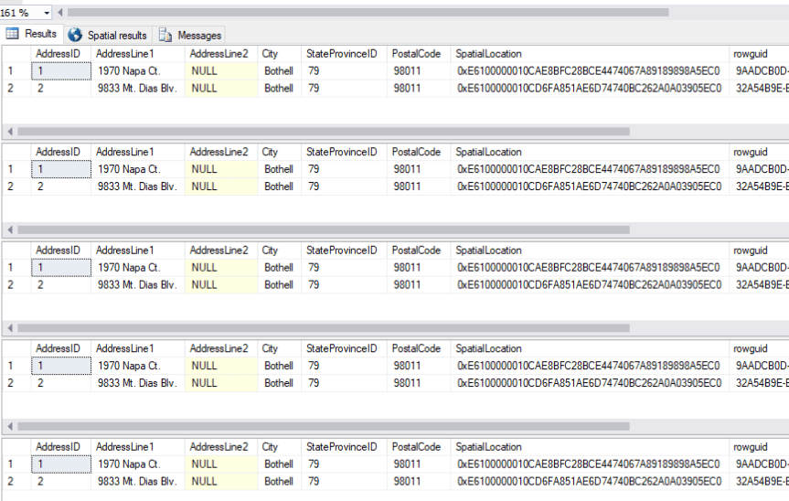The image size is (789, 501).
Task: Select the 9833 Mt. Dias Blv. cell in the fourth grid
Action: (137, 383)
